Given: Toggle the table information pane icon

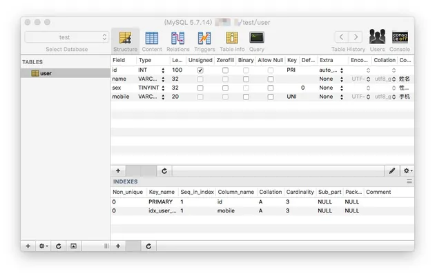Looking at the screenshot, I should pyautogui.click(x=73, y=246).
